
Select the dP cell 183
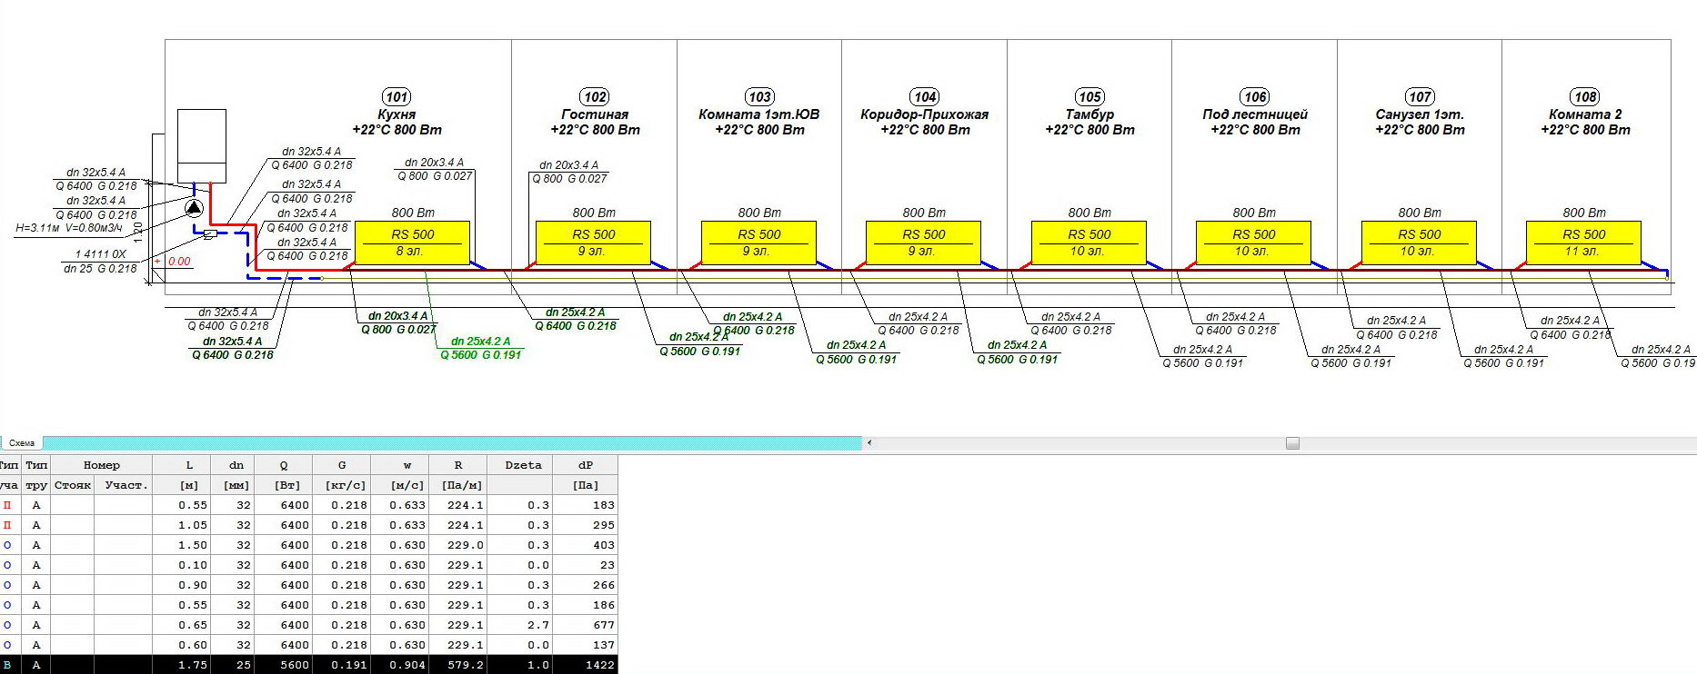586,505
